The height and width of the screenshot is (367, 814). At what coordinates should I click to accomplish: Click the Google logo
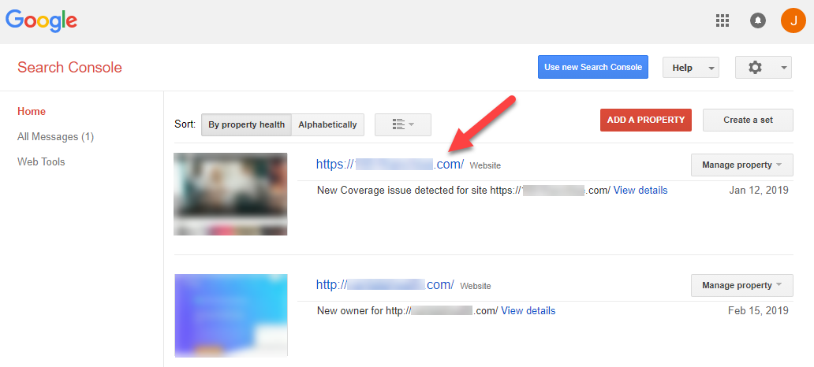(42, 20)
